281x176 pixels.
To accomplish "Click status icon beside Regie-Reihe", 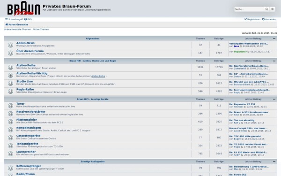I will tap(10, 92).
